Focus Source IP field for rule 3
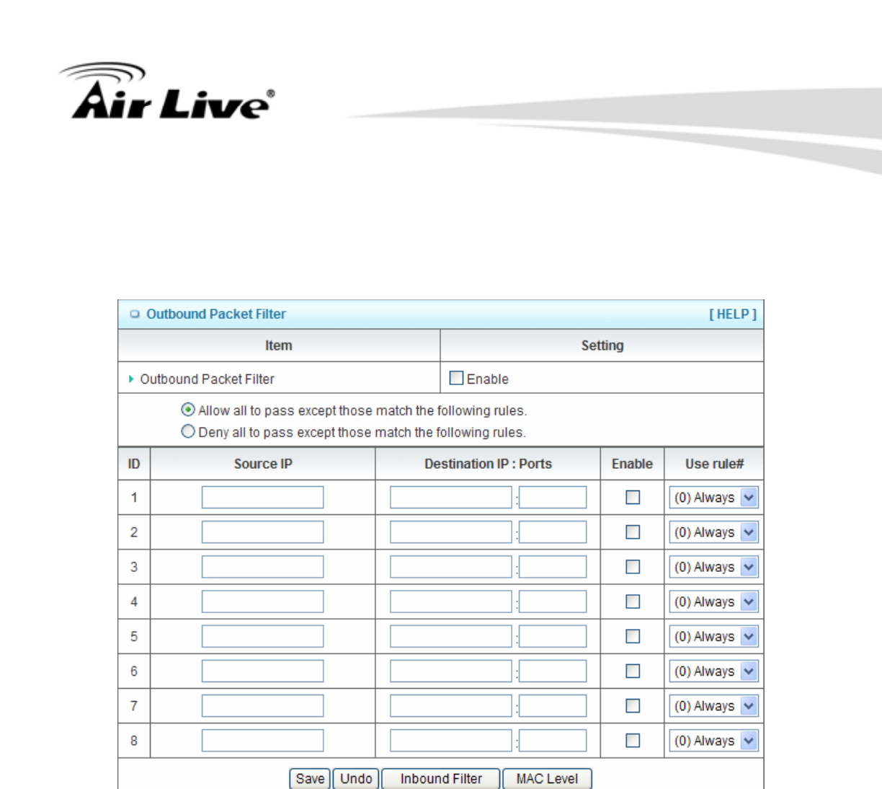Screen dimensions: 882x789 coord(262,566)
